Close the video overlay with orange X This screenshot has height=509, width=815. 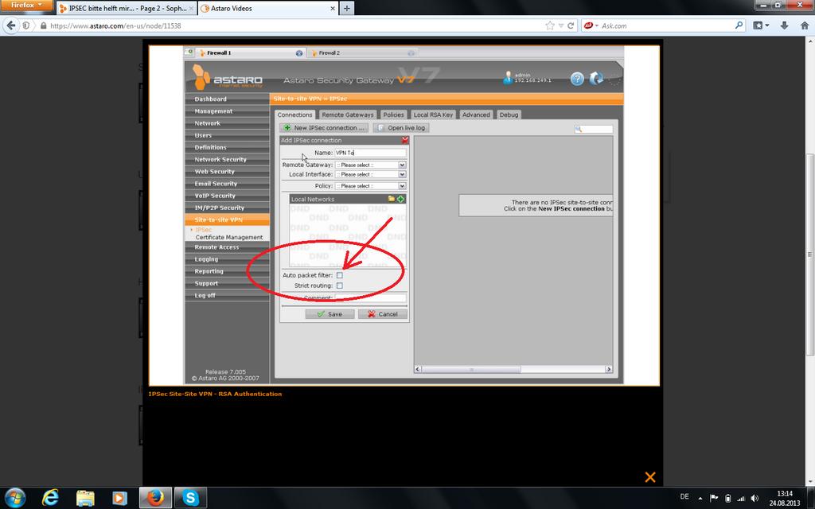(649, 477)
